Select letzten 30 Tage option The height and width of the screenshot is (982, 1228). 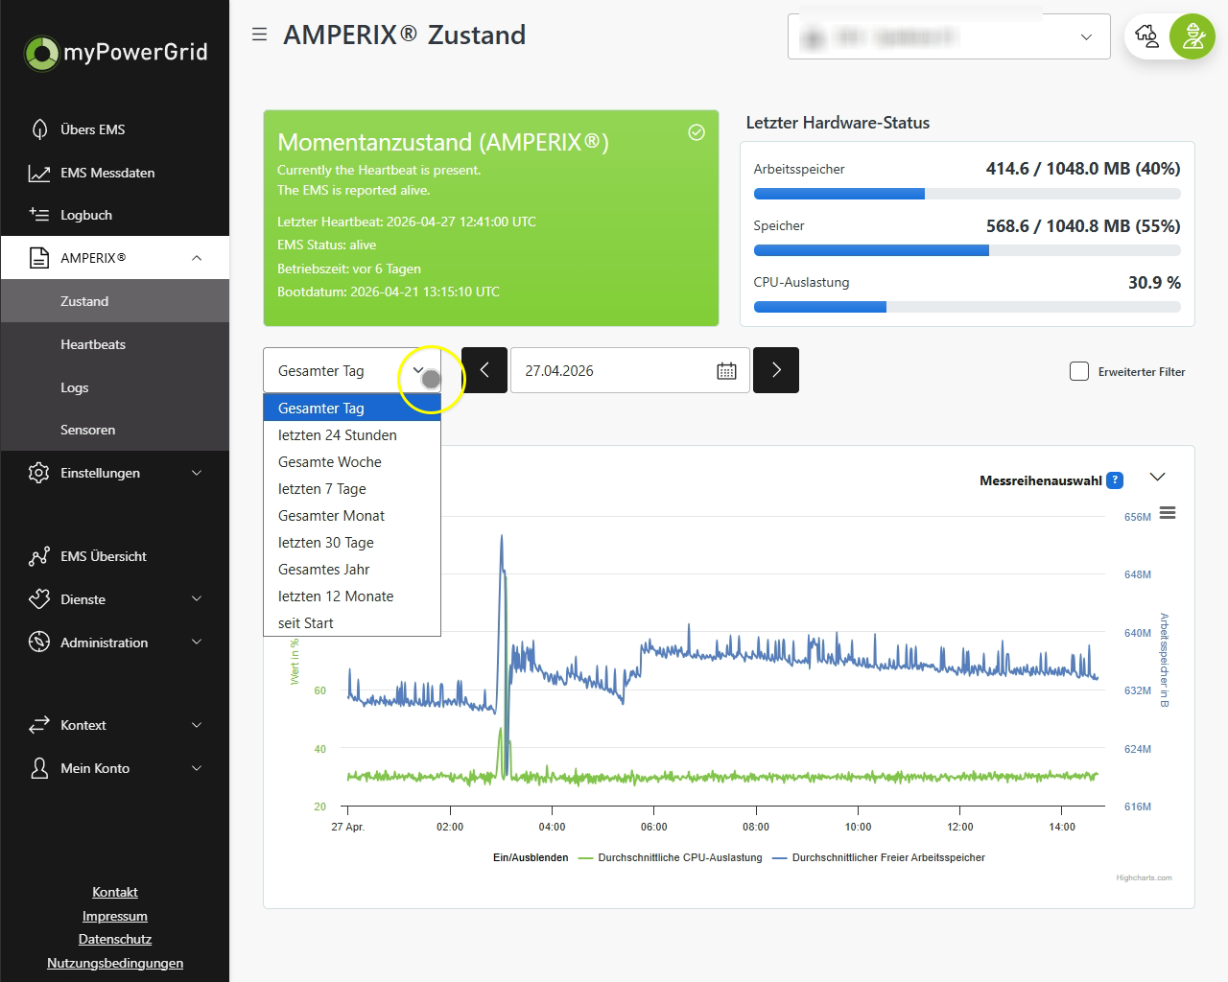pyautogui.click(x=352, y=542)
